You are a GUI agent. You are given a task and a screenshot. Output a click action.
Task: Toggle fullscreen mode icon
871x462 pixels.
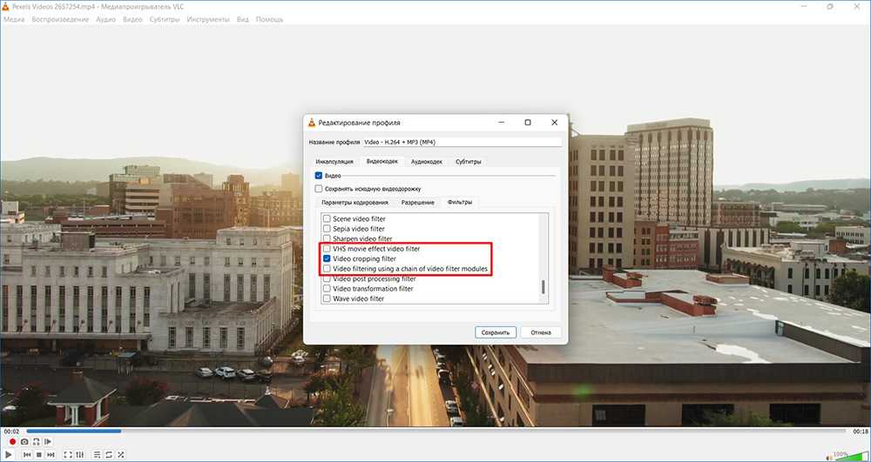(x=67, y=454)
